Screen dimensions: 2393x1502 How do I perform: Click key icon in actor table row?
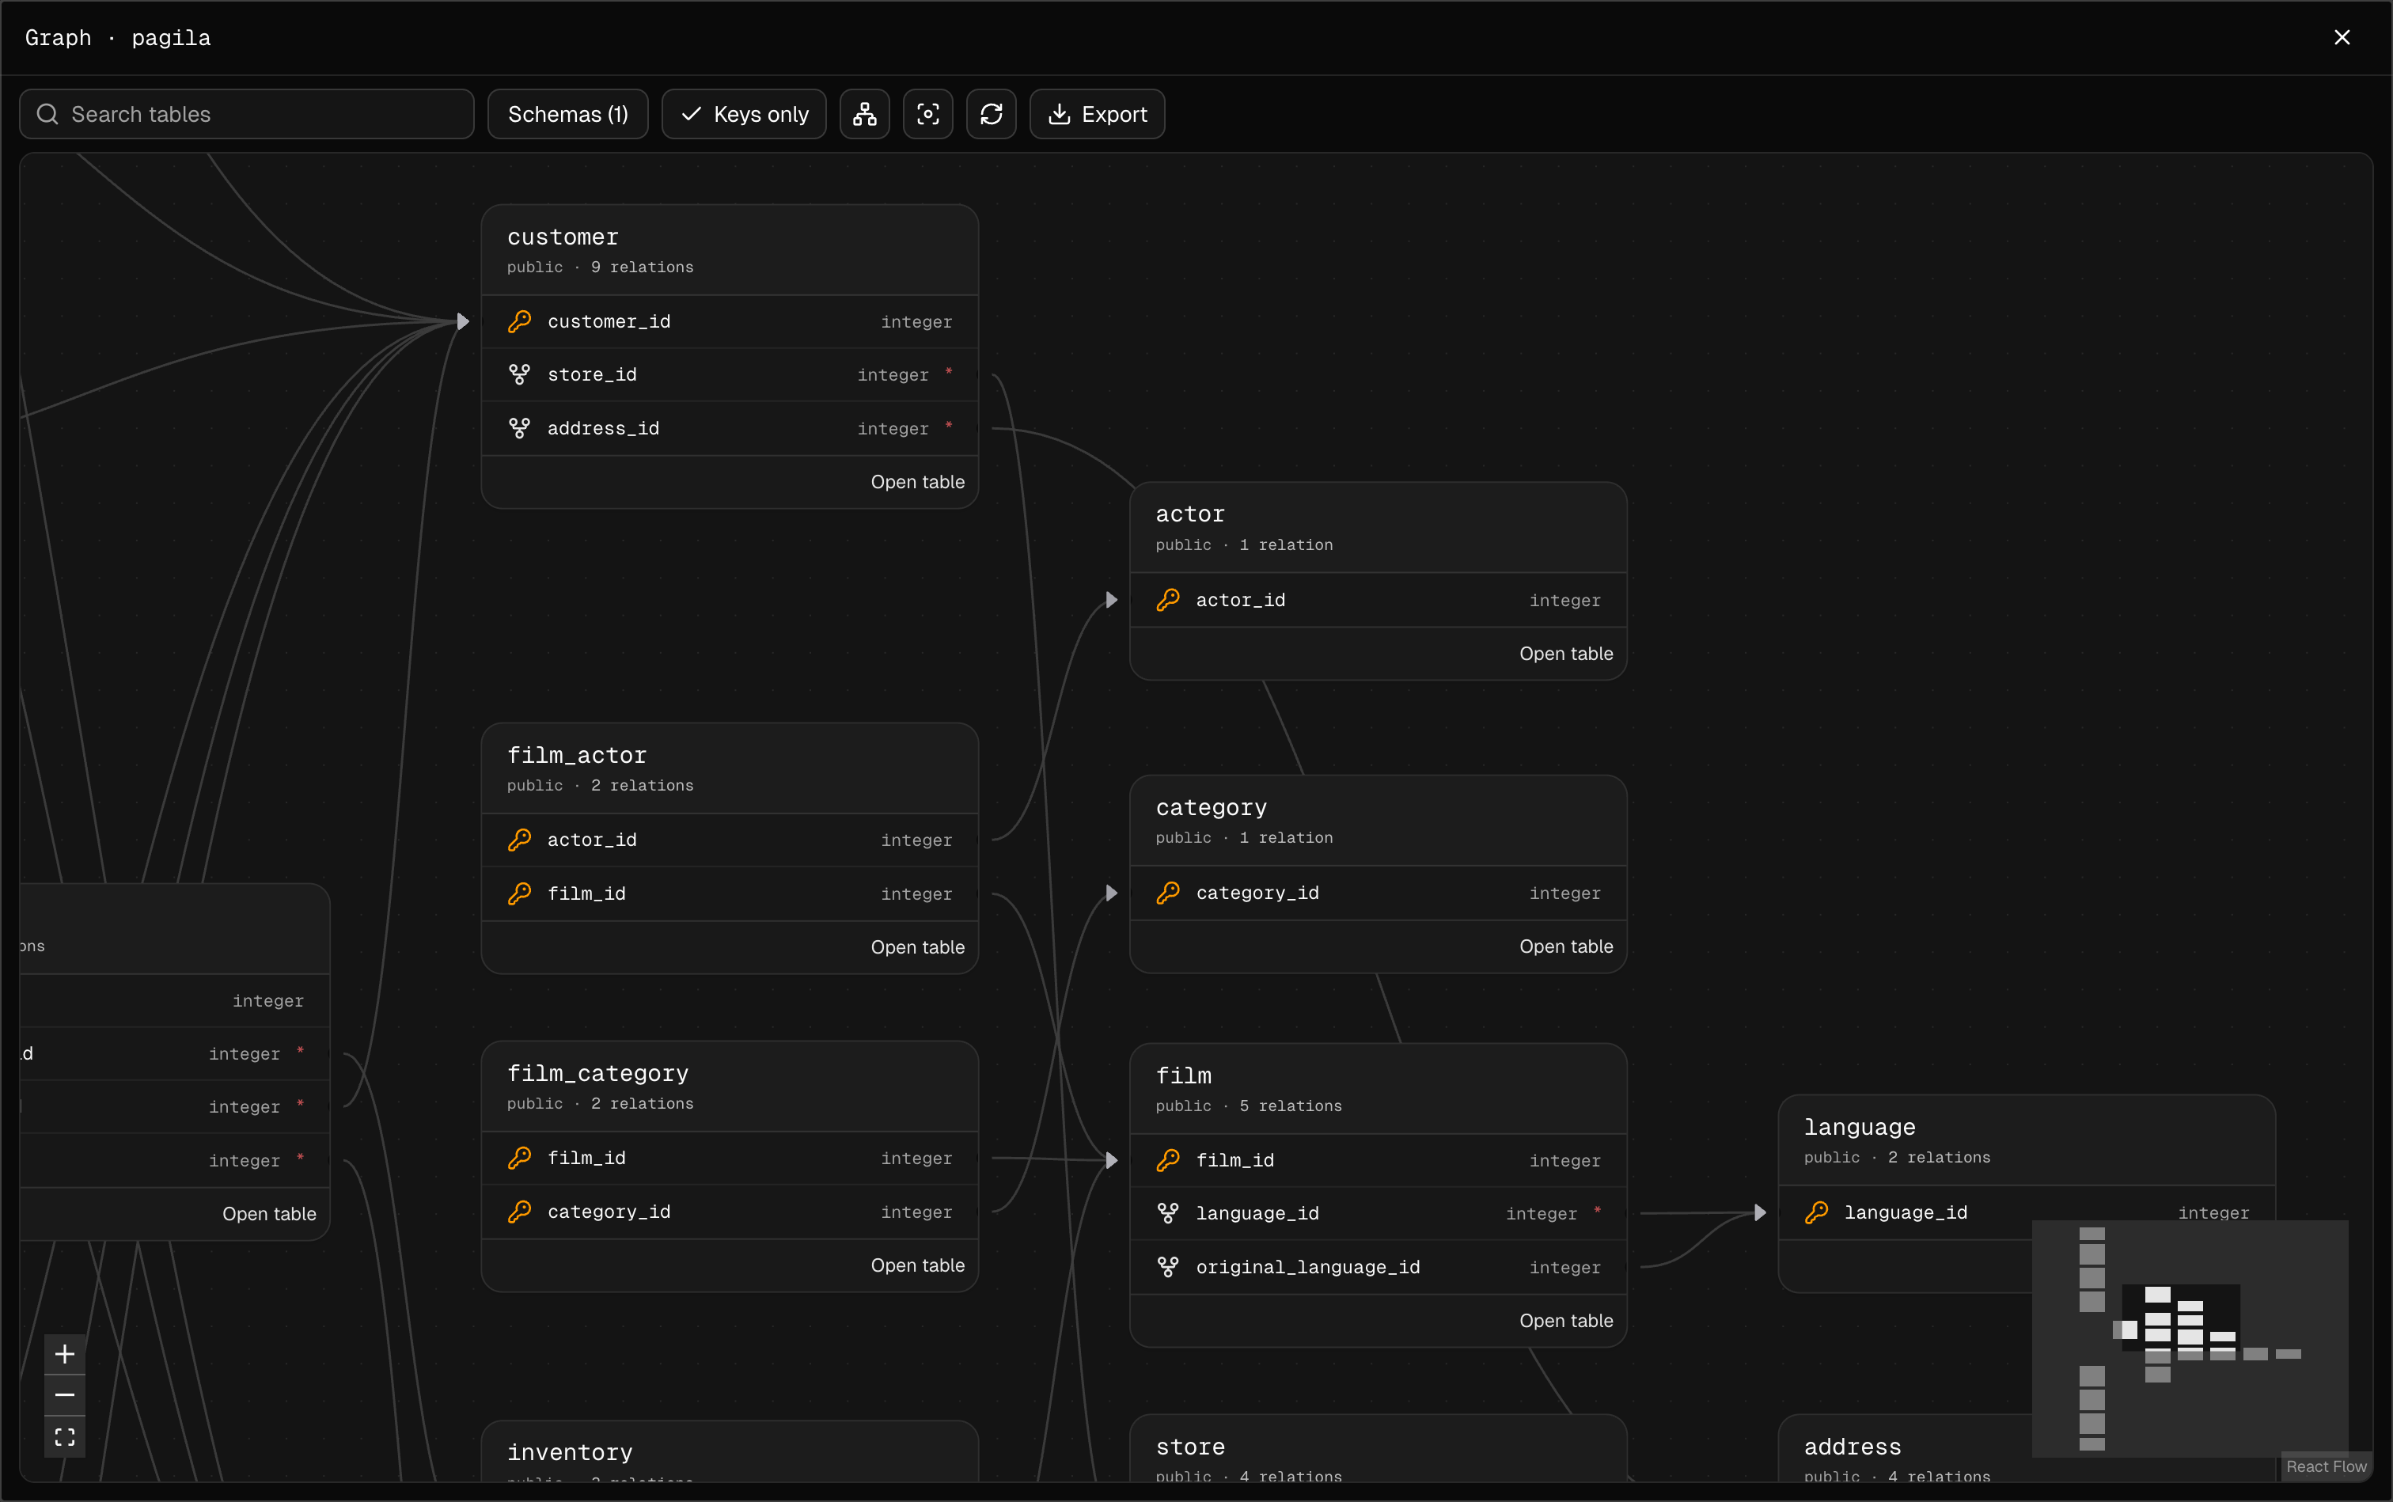[1168, 600]
